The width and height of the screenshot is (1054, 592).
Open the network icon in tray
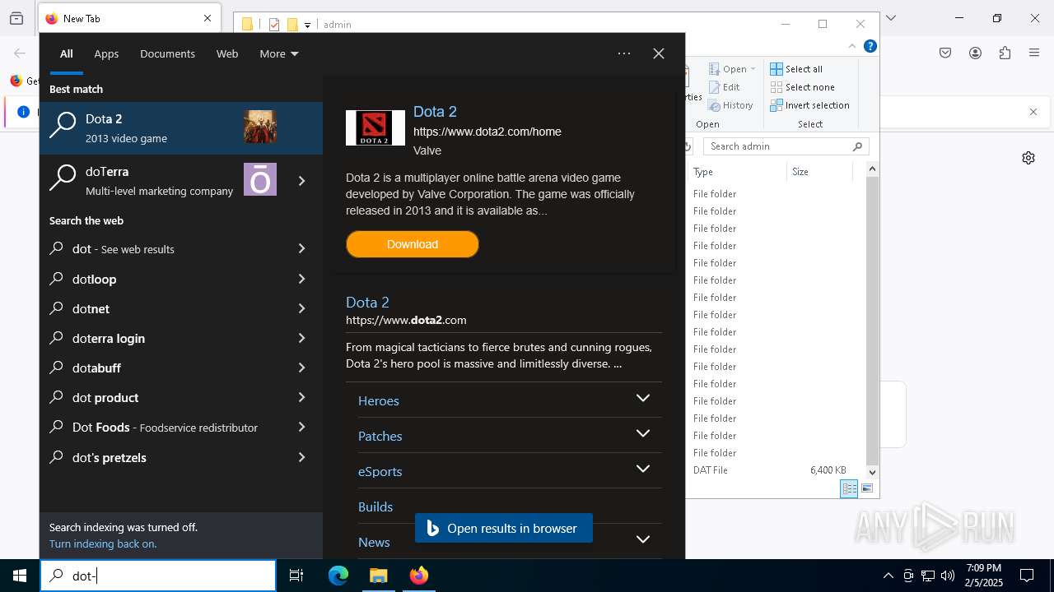pos(928,576)
